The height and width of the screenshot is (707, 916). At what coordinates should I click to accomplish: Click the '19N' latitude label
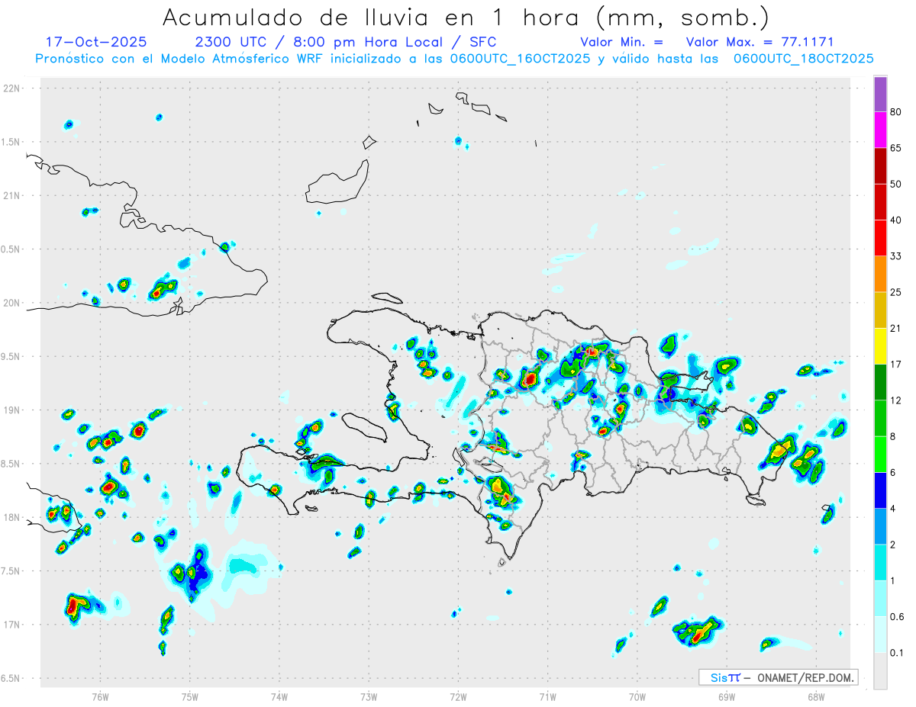[x=13, y=410]
